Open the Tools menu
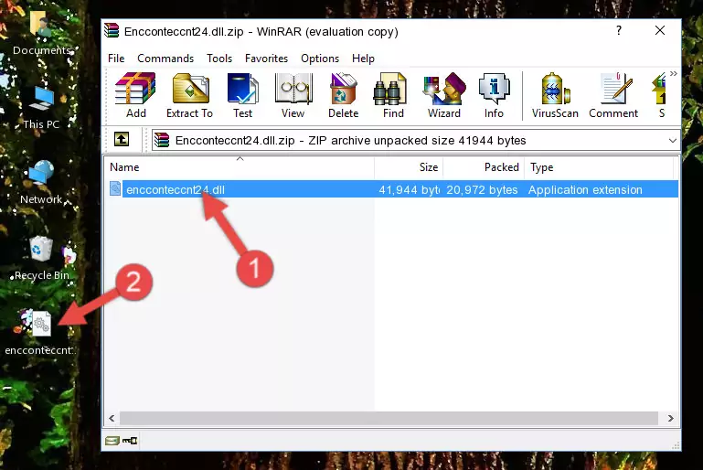 coord(219,59)
